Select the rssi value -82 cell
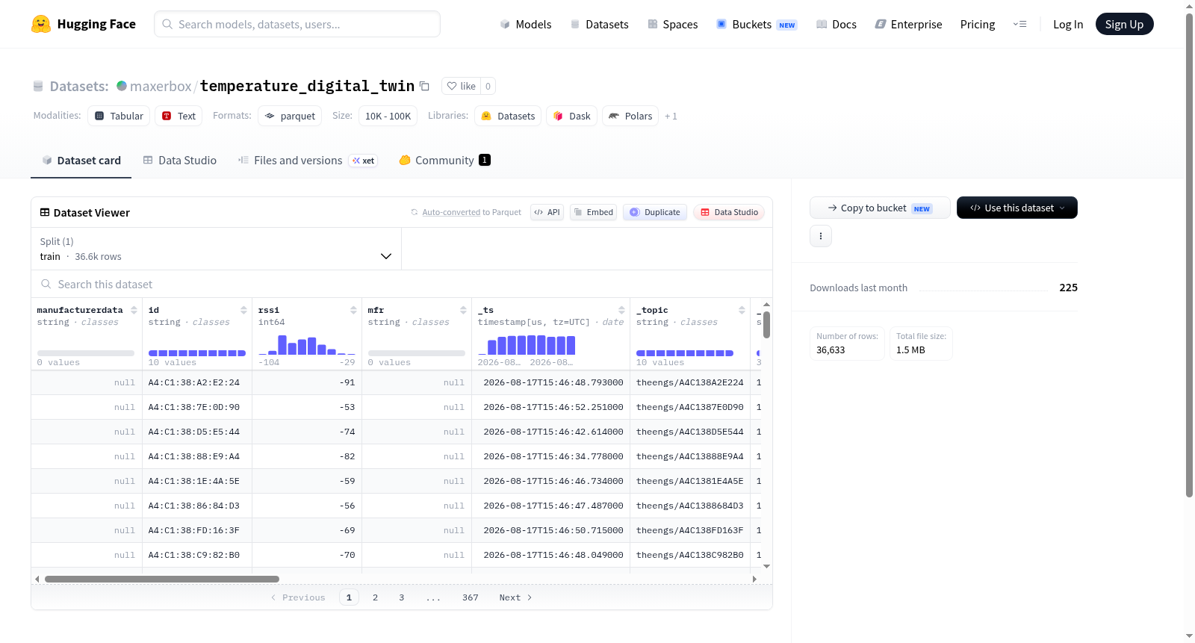1195x643 pixels. coord(307,456)
